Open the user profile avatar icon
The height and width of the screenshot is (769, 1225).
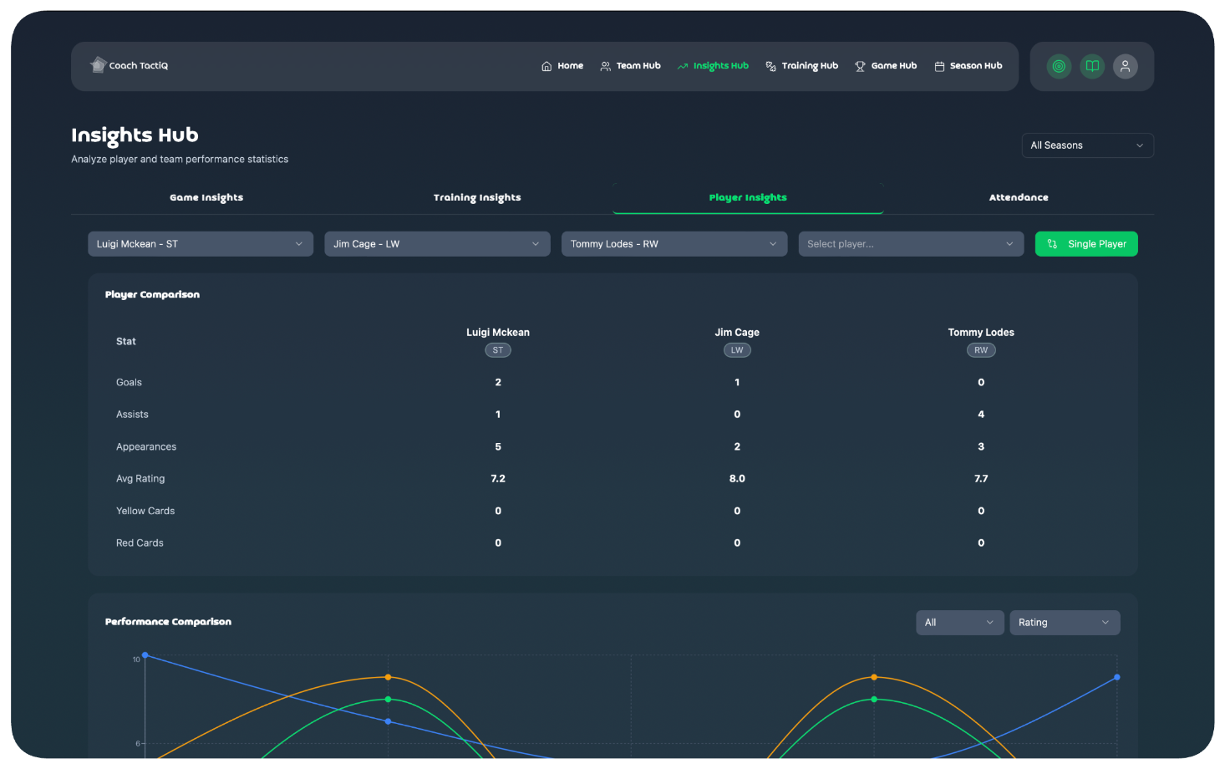click(1126, 66)
